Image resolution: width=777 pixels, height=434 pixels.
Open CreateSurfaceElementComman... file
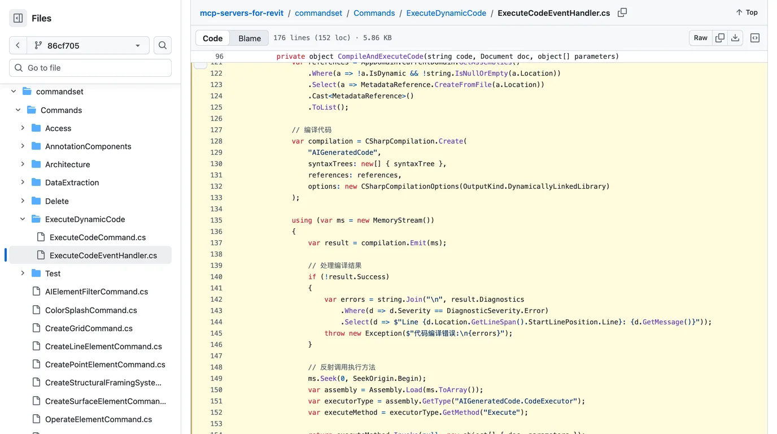[106, 401]
